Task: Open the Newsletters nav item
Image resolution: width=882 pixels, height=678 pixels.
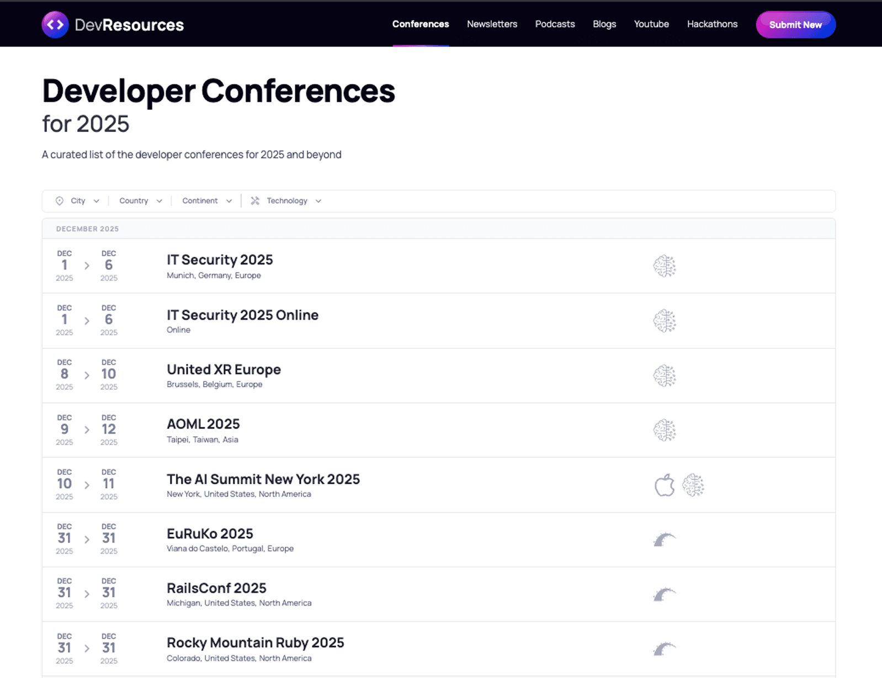Action: pyautogui.click(x=492, y=24)
